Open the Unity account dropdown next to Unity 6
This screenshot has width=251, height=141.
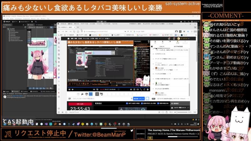tap(14, 22)
